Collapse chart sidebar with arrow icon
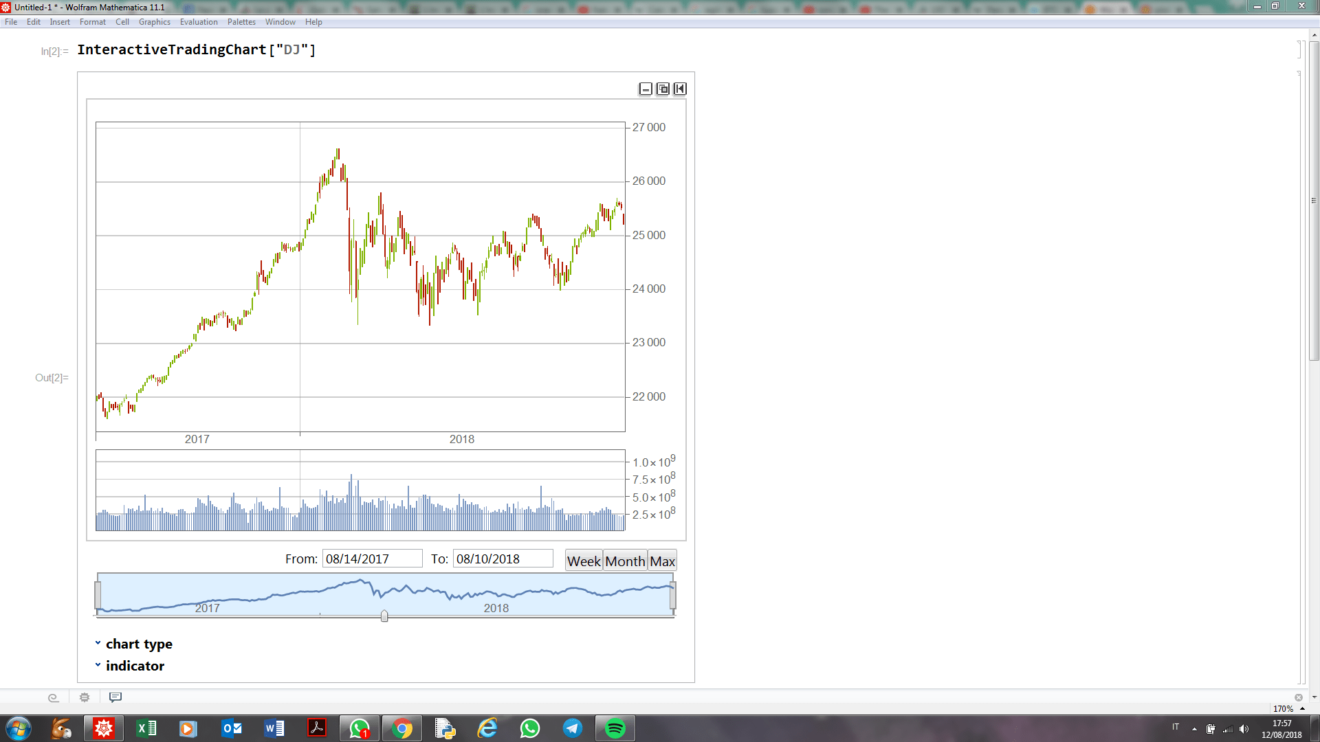 pyautogui.click(x=680, y=89)
